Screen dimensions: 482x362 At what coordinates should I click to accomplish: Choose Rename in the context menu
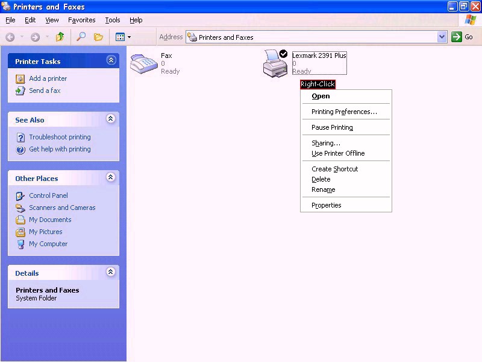[346, 189]
